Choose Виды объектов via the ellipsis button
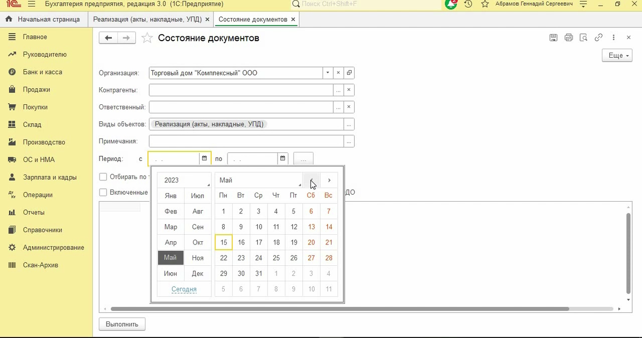The width and height of the screenshot is (642, 338). pos(349,124)
